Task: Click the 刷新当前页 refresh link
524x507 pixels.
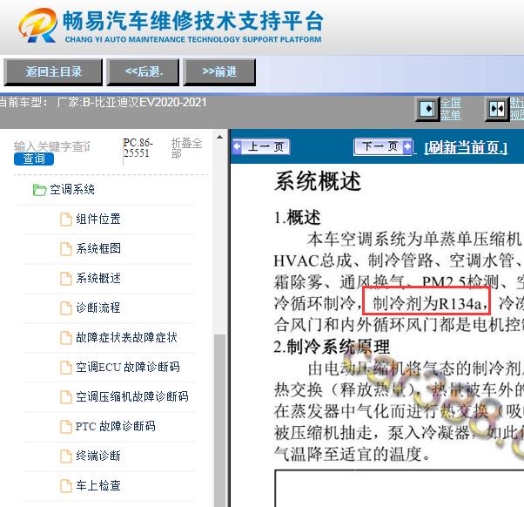Action: [x=466, y=147]
